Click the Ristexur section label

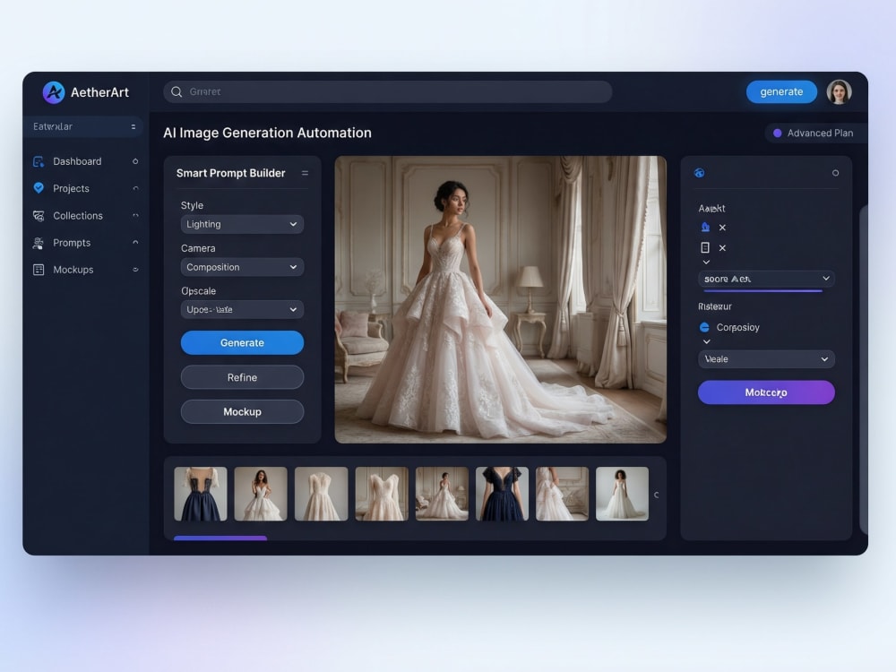tap(715, 306)
